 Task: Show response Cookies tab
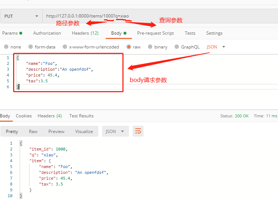click(24, 116)
